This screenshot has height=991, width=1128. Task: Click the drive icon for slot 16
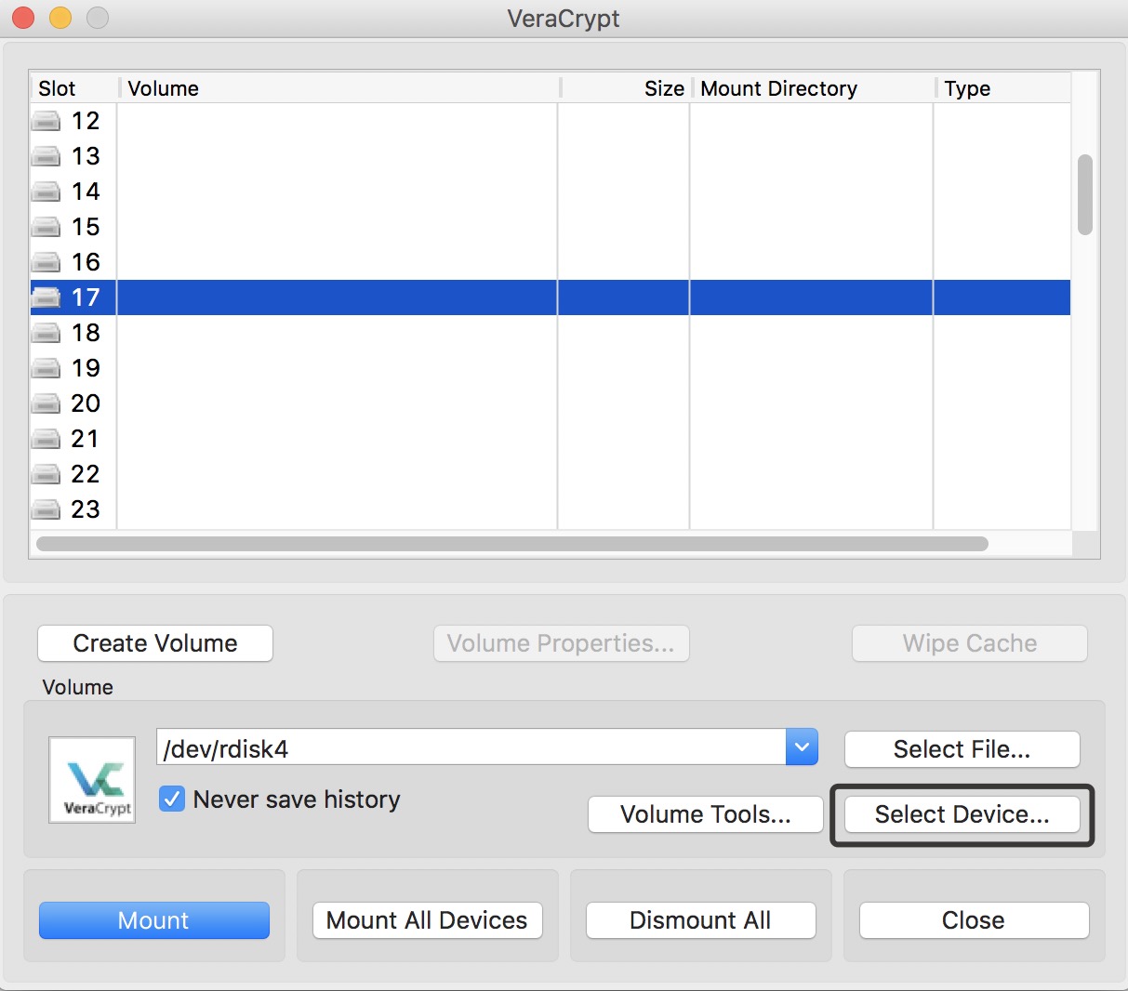coord(46,262)
